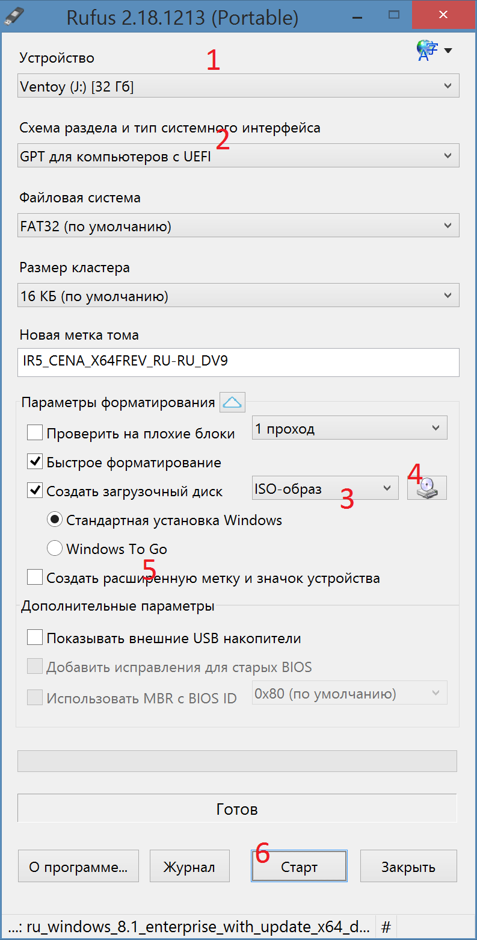The height and width of the screenshot is (940, 477).
Task: Click the Старт button
Action: pos(299,867)
